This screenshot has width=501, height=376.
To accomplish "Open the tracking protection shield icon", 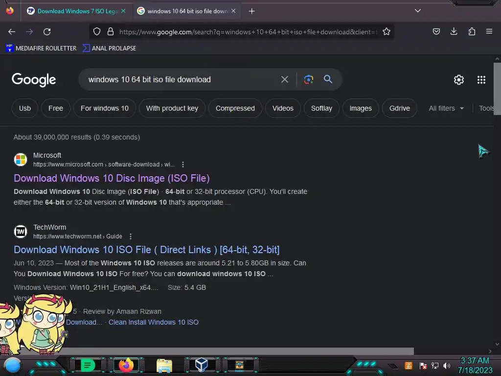I will [97, 32].
